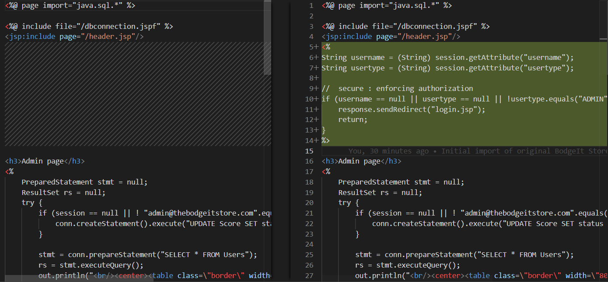The image size is (608, 282).
Task: Click 'PreparedStatement stmt = null;' in the left pane
Action: click(x=84, y=182)
